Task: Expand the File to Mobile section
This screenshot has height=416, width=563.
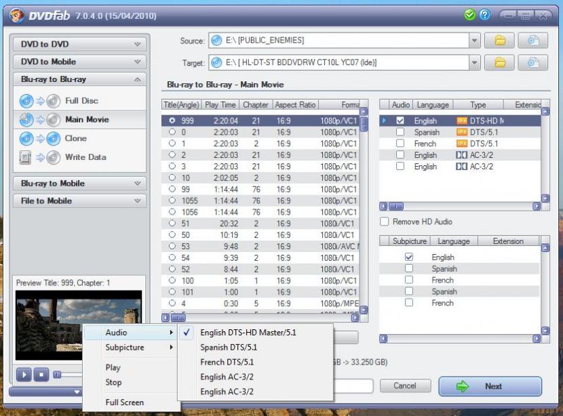Action: (80, 201)
